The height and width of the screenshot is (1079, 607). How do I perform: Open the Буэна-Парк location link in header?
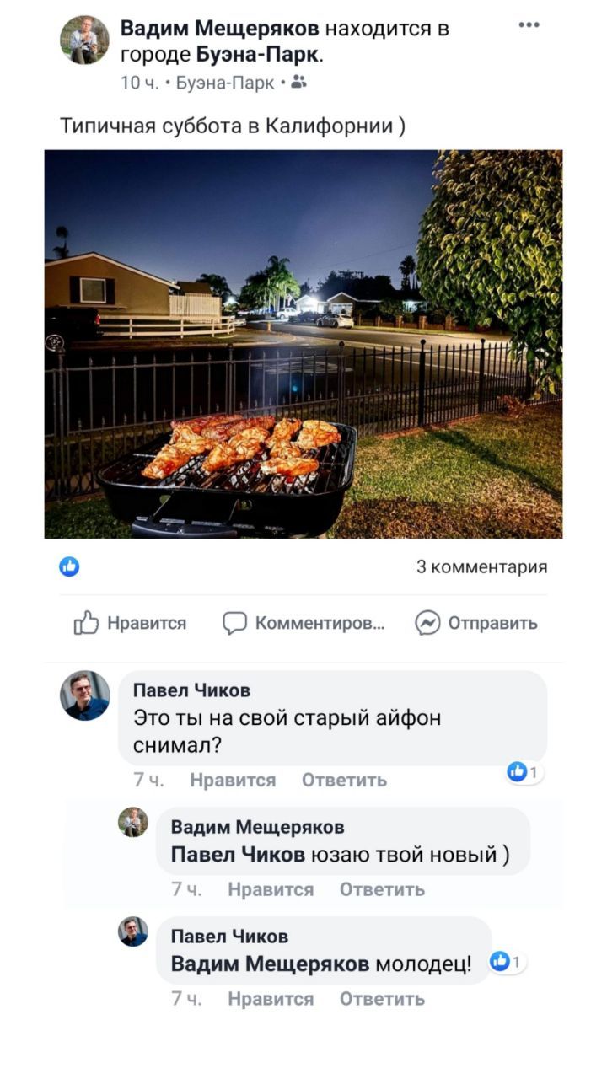point(258,55)
